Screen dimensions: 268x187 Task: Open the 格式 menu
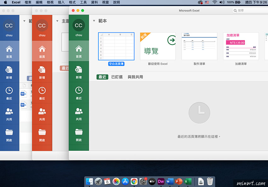point(72,2)
